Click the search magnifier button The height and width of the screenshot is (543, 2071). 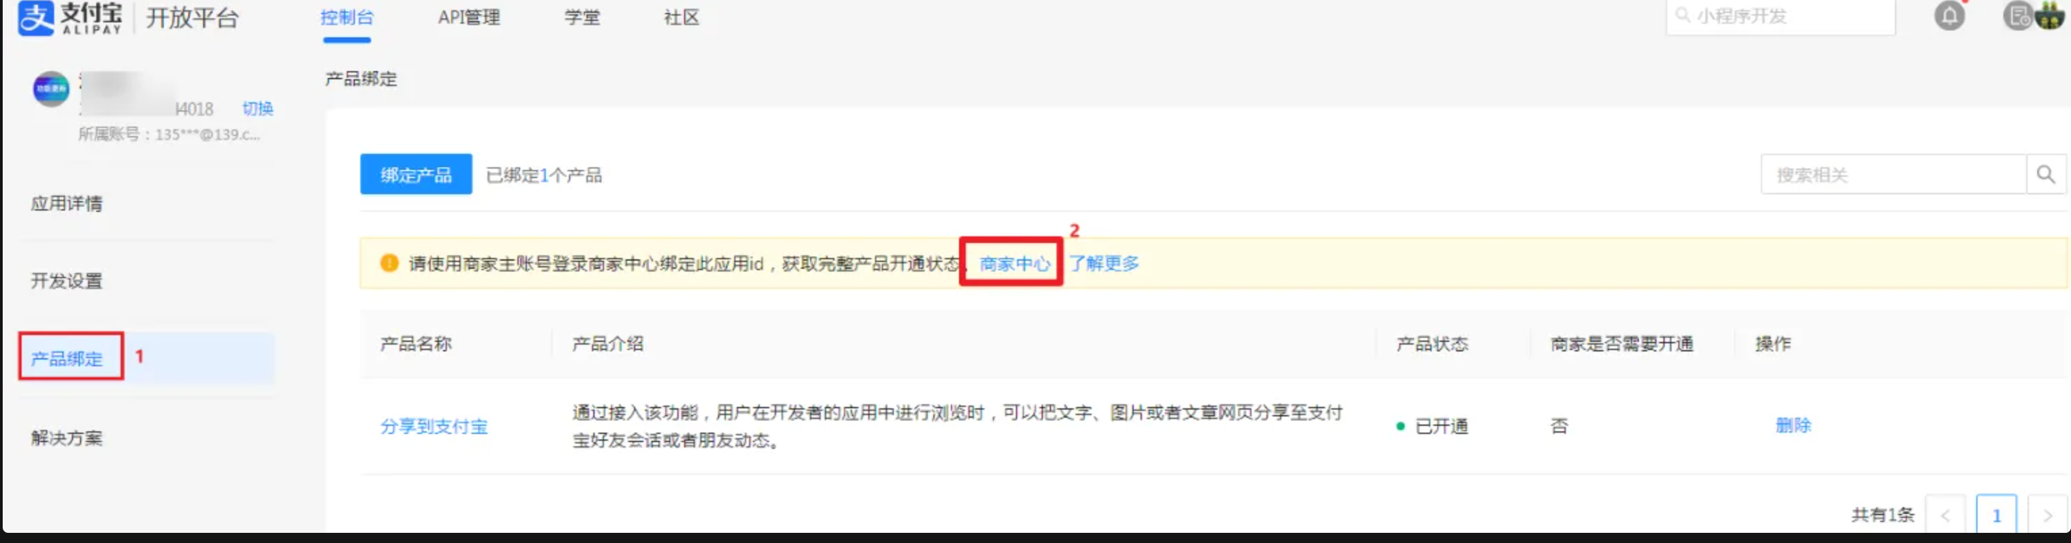click(x=2045, y=174)
